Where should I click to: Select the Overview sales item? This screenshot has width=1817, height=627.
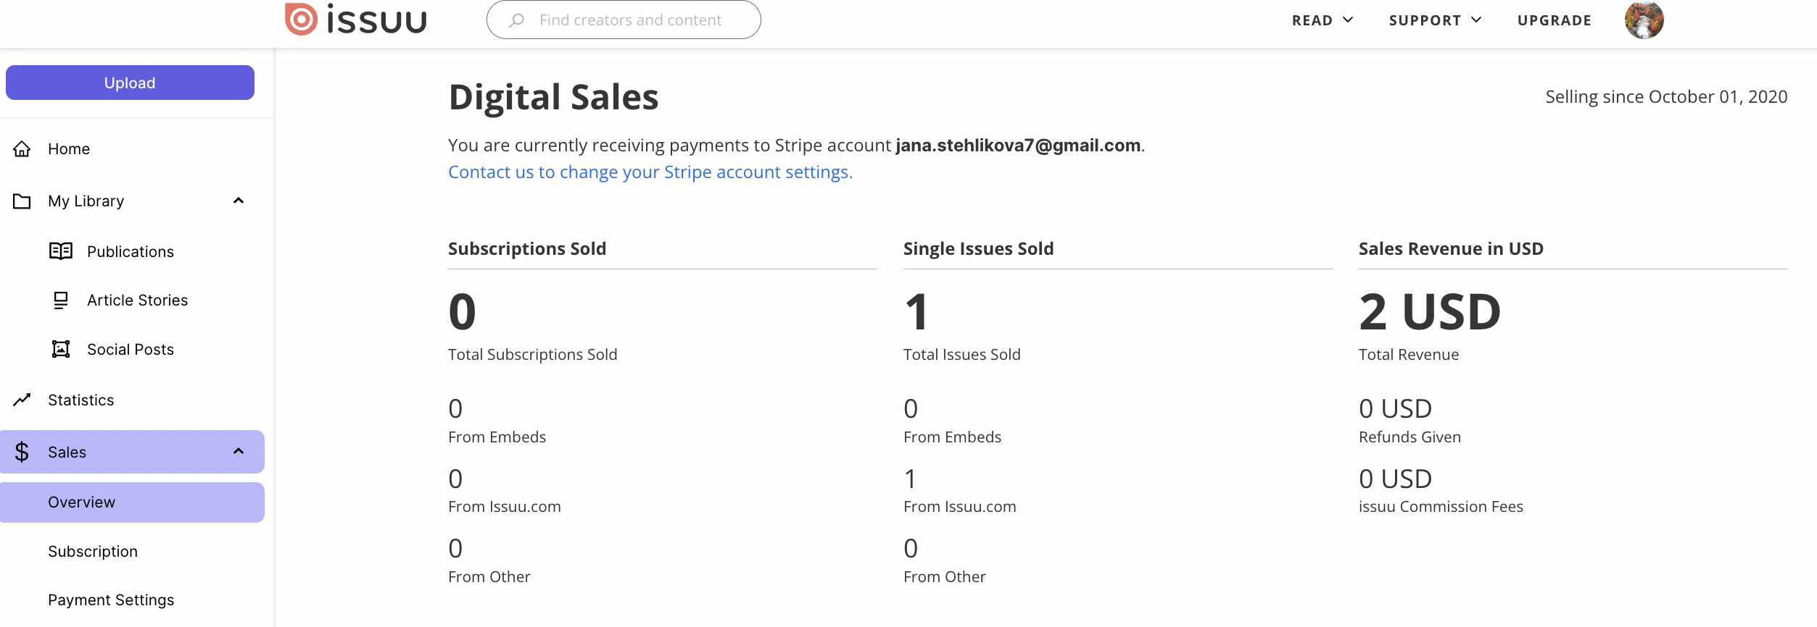tap(132, 502)
